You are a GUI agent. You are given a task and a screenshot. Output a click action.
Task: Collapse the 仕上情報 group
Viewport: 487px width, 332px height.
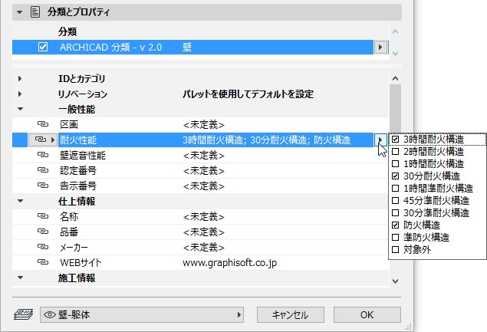point(20,201)
